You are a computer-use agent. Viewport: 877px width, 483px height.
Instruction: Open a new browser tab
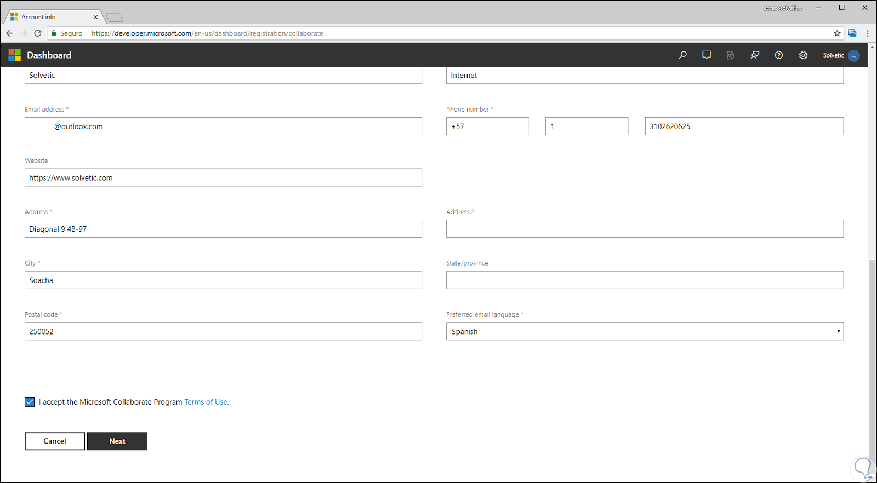pos(114,18)
